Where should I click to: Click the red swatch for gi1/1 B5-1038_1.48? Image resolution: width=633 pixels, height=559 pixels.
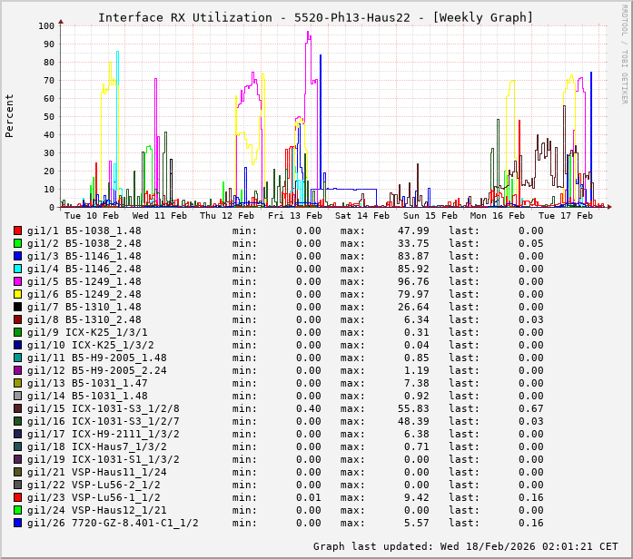[x=17, y=231]
